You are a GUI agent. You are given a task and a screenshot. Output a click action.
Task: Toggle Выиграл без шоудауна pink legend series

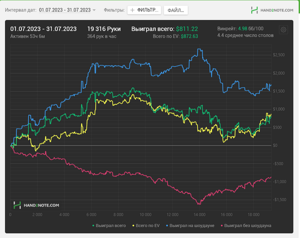click(x=246, y=226)
